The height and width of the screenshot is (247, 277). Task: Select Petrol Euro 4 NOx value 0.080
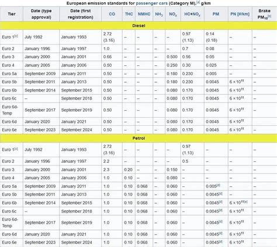pos(172,178)
